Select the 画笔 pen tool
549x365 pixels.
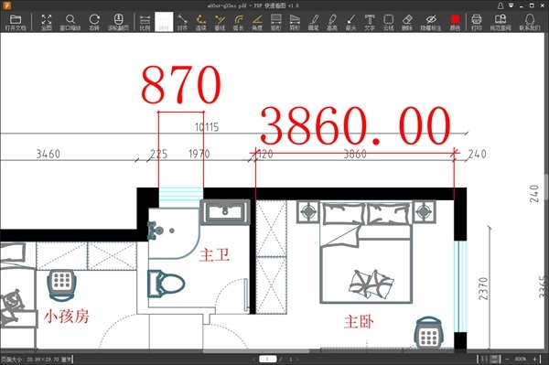[x=314, y=22]
